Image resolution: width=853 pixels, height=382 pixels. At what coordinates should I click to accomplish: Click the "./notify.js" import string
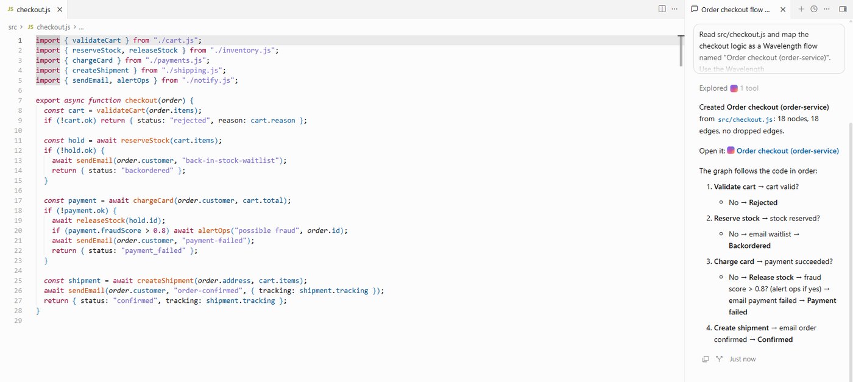click(208, 80)
